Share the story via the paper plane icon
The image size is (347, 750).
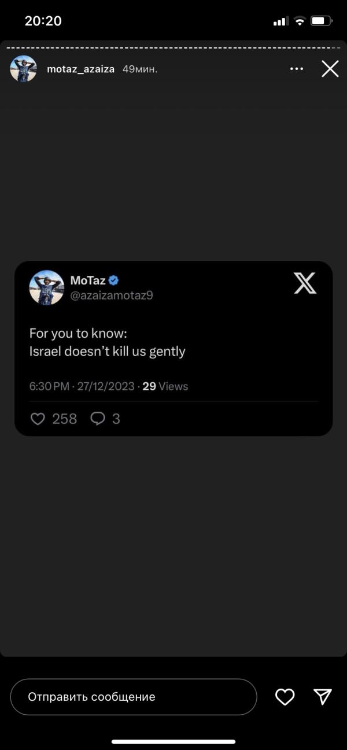coord(322,697)
